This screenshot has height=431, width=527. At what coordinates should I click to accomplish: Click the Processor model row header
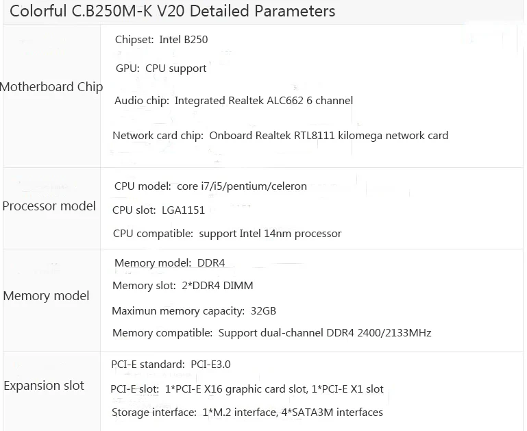(49, 206)
